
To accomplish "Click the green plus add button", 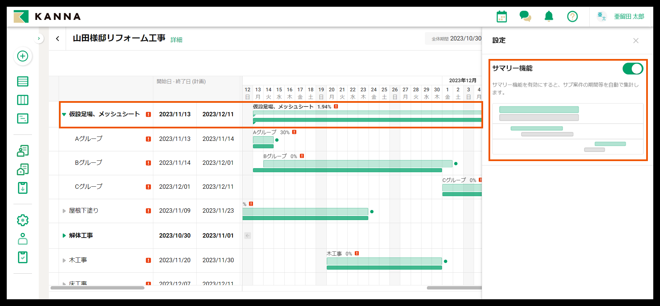I will pyautogui.click(x=23, y=56).
